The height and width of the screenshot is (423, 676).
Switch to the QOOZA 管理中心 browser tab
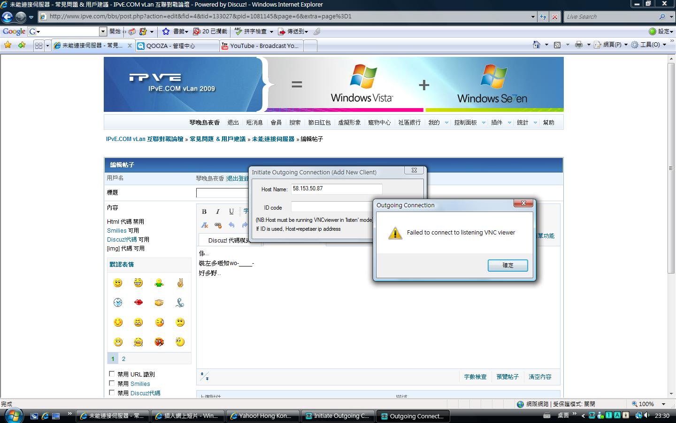click(x=177, y=46)
